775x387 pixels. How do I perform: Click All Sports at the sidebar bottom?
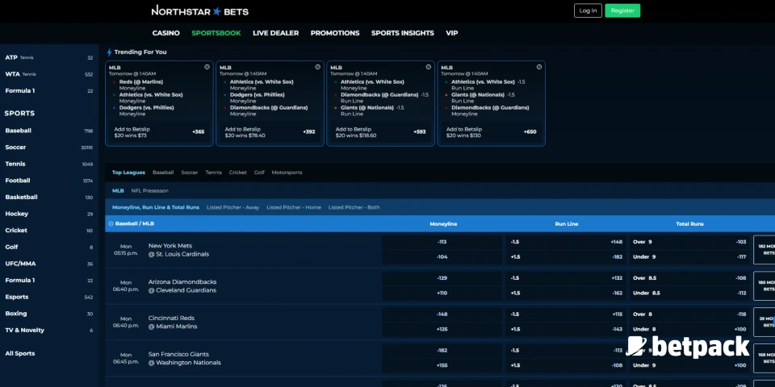pyautogui.click(x=20, y=353)
